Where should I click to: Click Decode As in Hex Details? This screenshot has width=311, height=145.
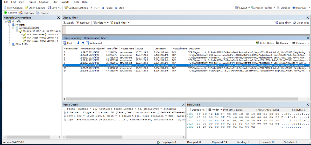(x=196, y=110)
